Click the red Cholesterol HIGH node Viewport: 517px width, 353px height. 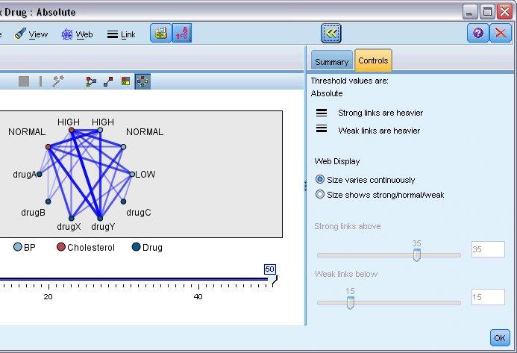point(71,130)
